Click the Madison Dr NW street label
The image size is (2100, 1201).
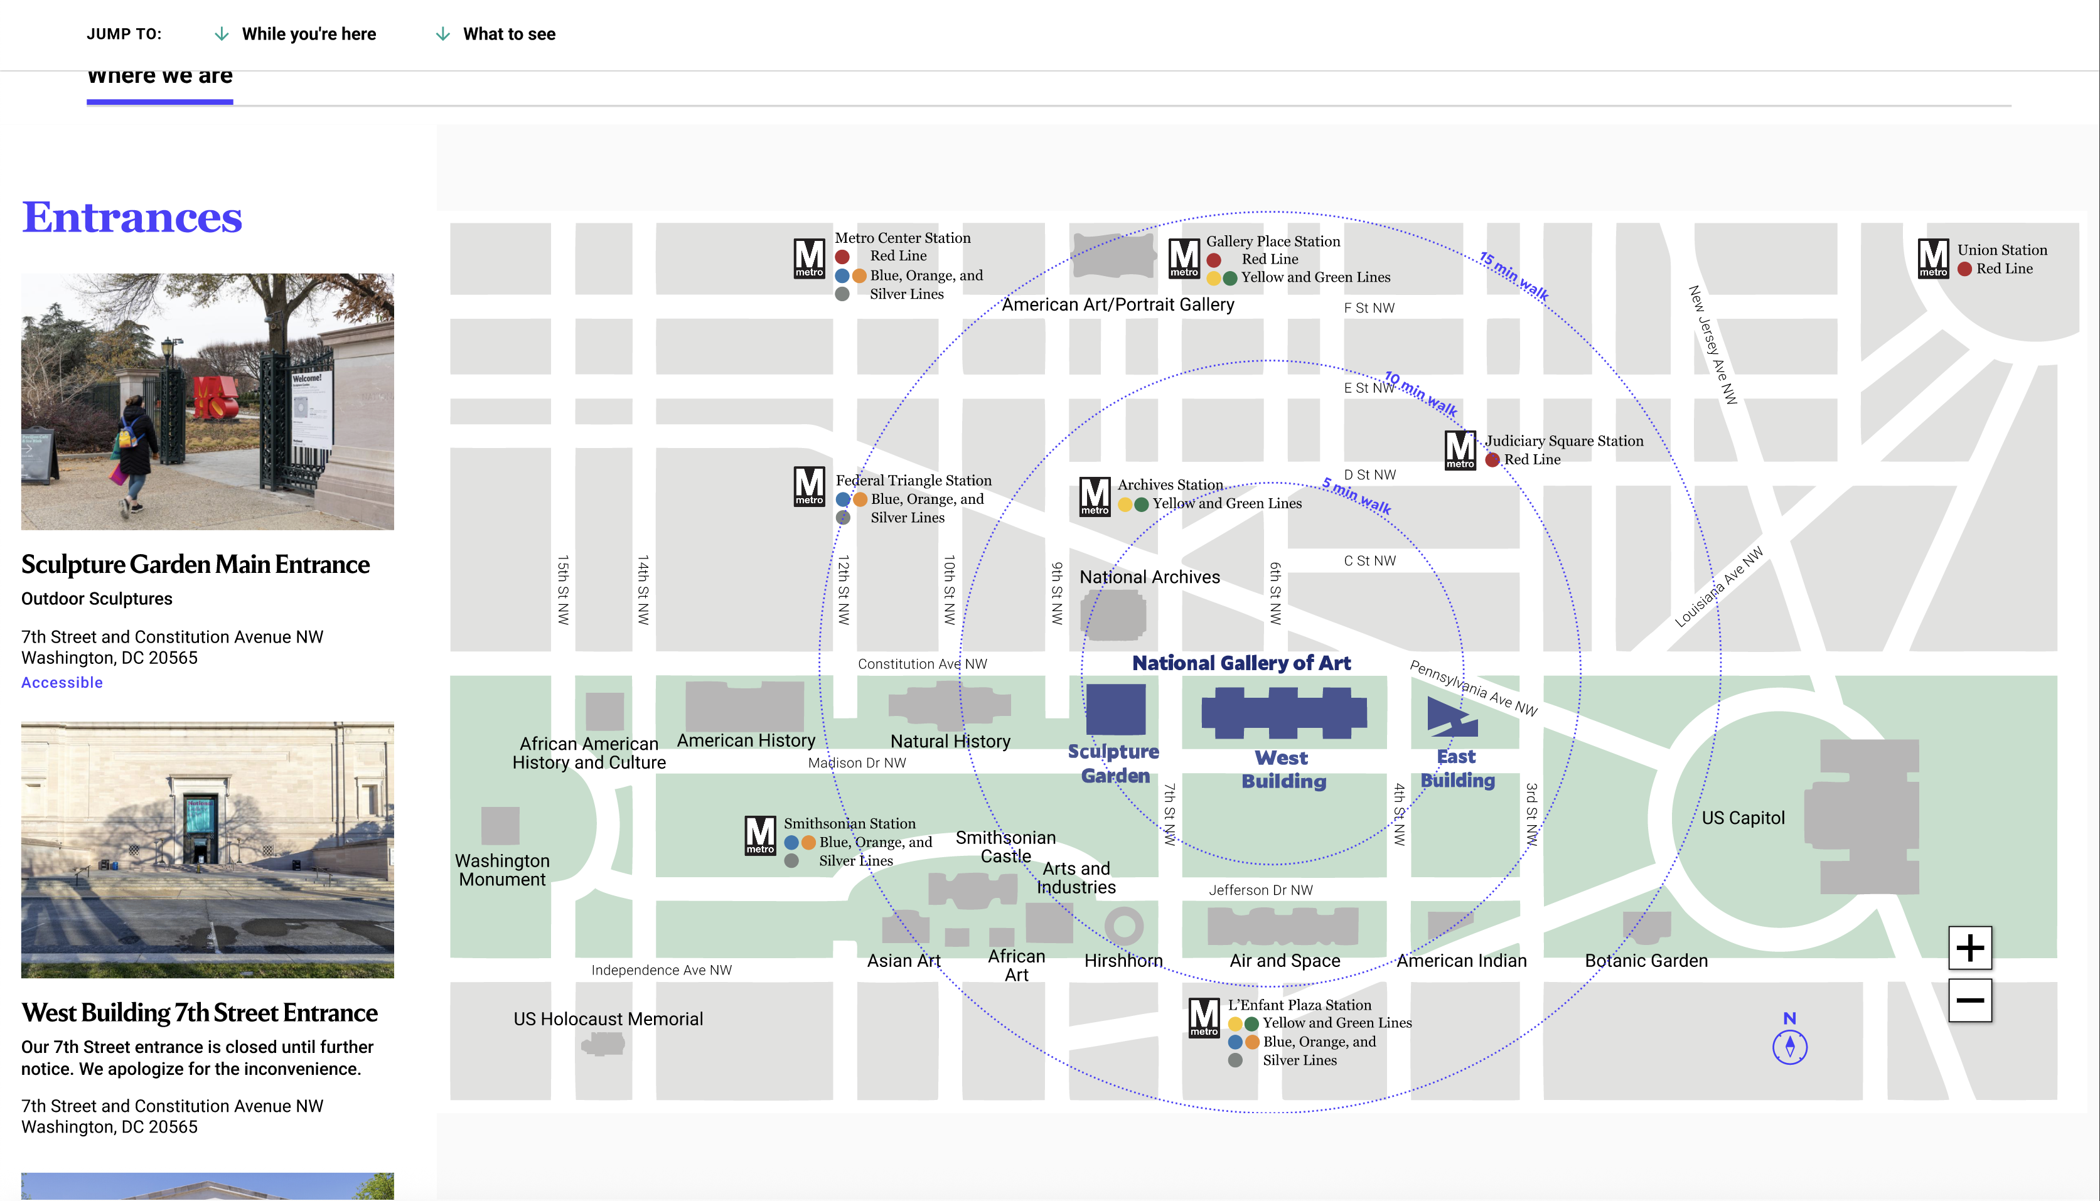tap(857, 763)
